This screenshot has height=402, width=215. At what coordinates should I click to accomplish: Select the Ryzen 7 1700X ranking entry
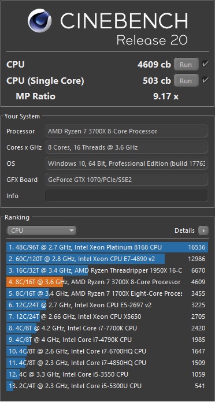point(108,293)
